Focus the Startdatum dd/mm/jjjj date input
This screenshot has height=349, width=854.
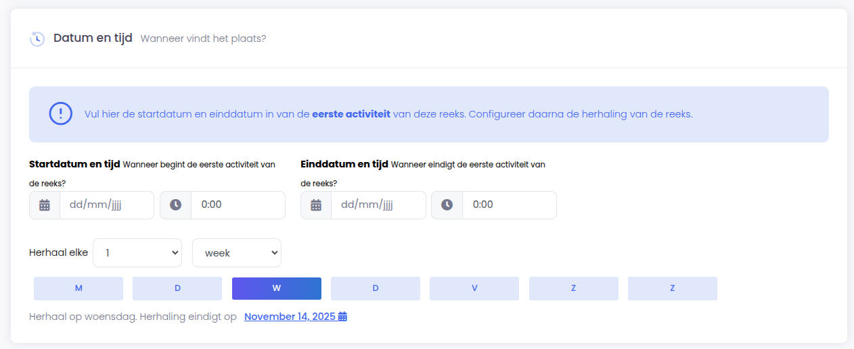[x=107, y=205]
